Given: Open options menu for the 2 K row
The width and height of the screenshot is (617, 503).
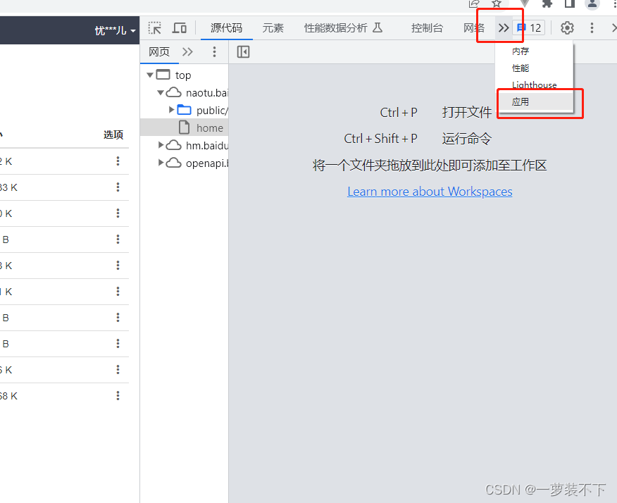Looking at the screenshot, I should 118,161.
